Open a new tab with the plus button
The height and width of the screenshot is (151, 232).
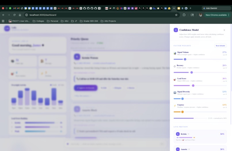click(191, 8)
